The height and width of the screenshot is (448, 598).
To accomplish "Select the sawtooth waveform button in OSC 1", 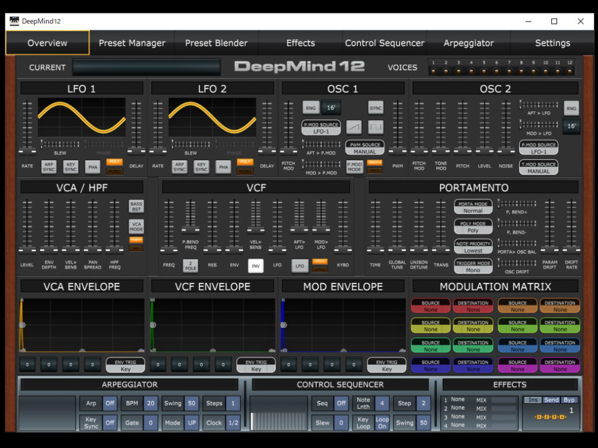I will coord(354,127).
